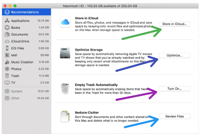Click the Applications sidebar icon
203x134 pixels.
point(7,21)
